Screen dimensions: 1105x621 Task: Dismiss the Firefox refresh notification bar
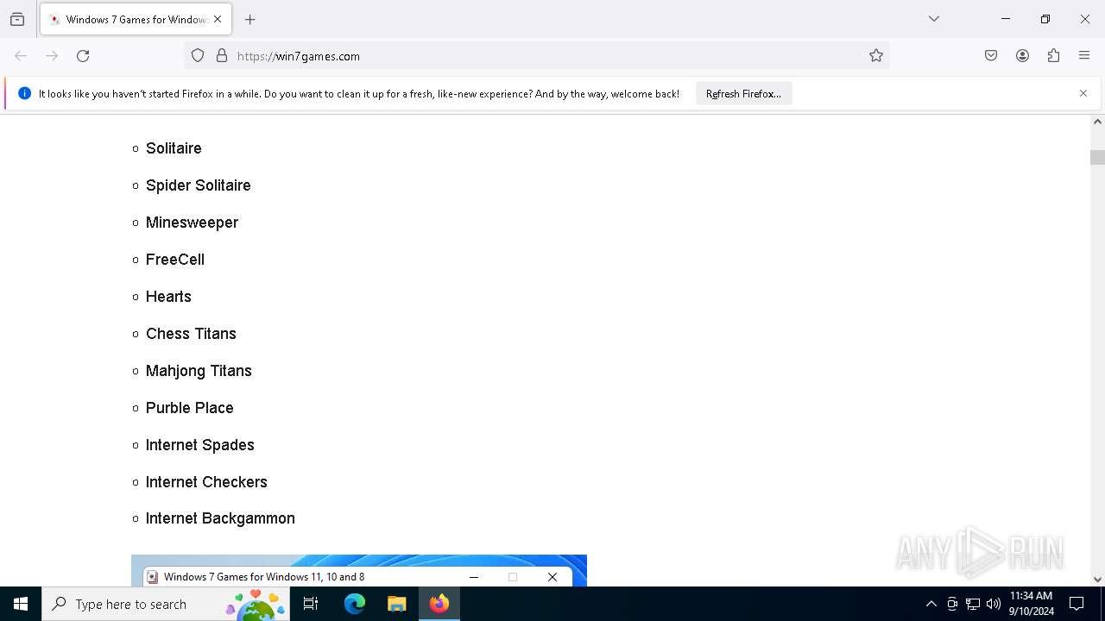[1083, 93]
